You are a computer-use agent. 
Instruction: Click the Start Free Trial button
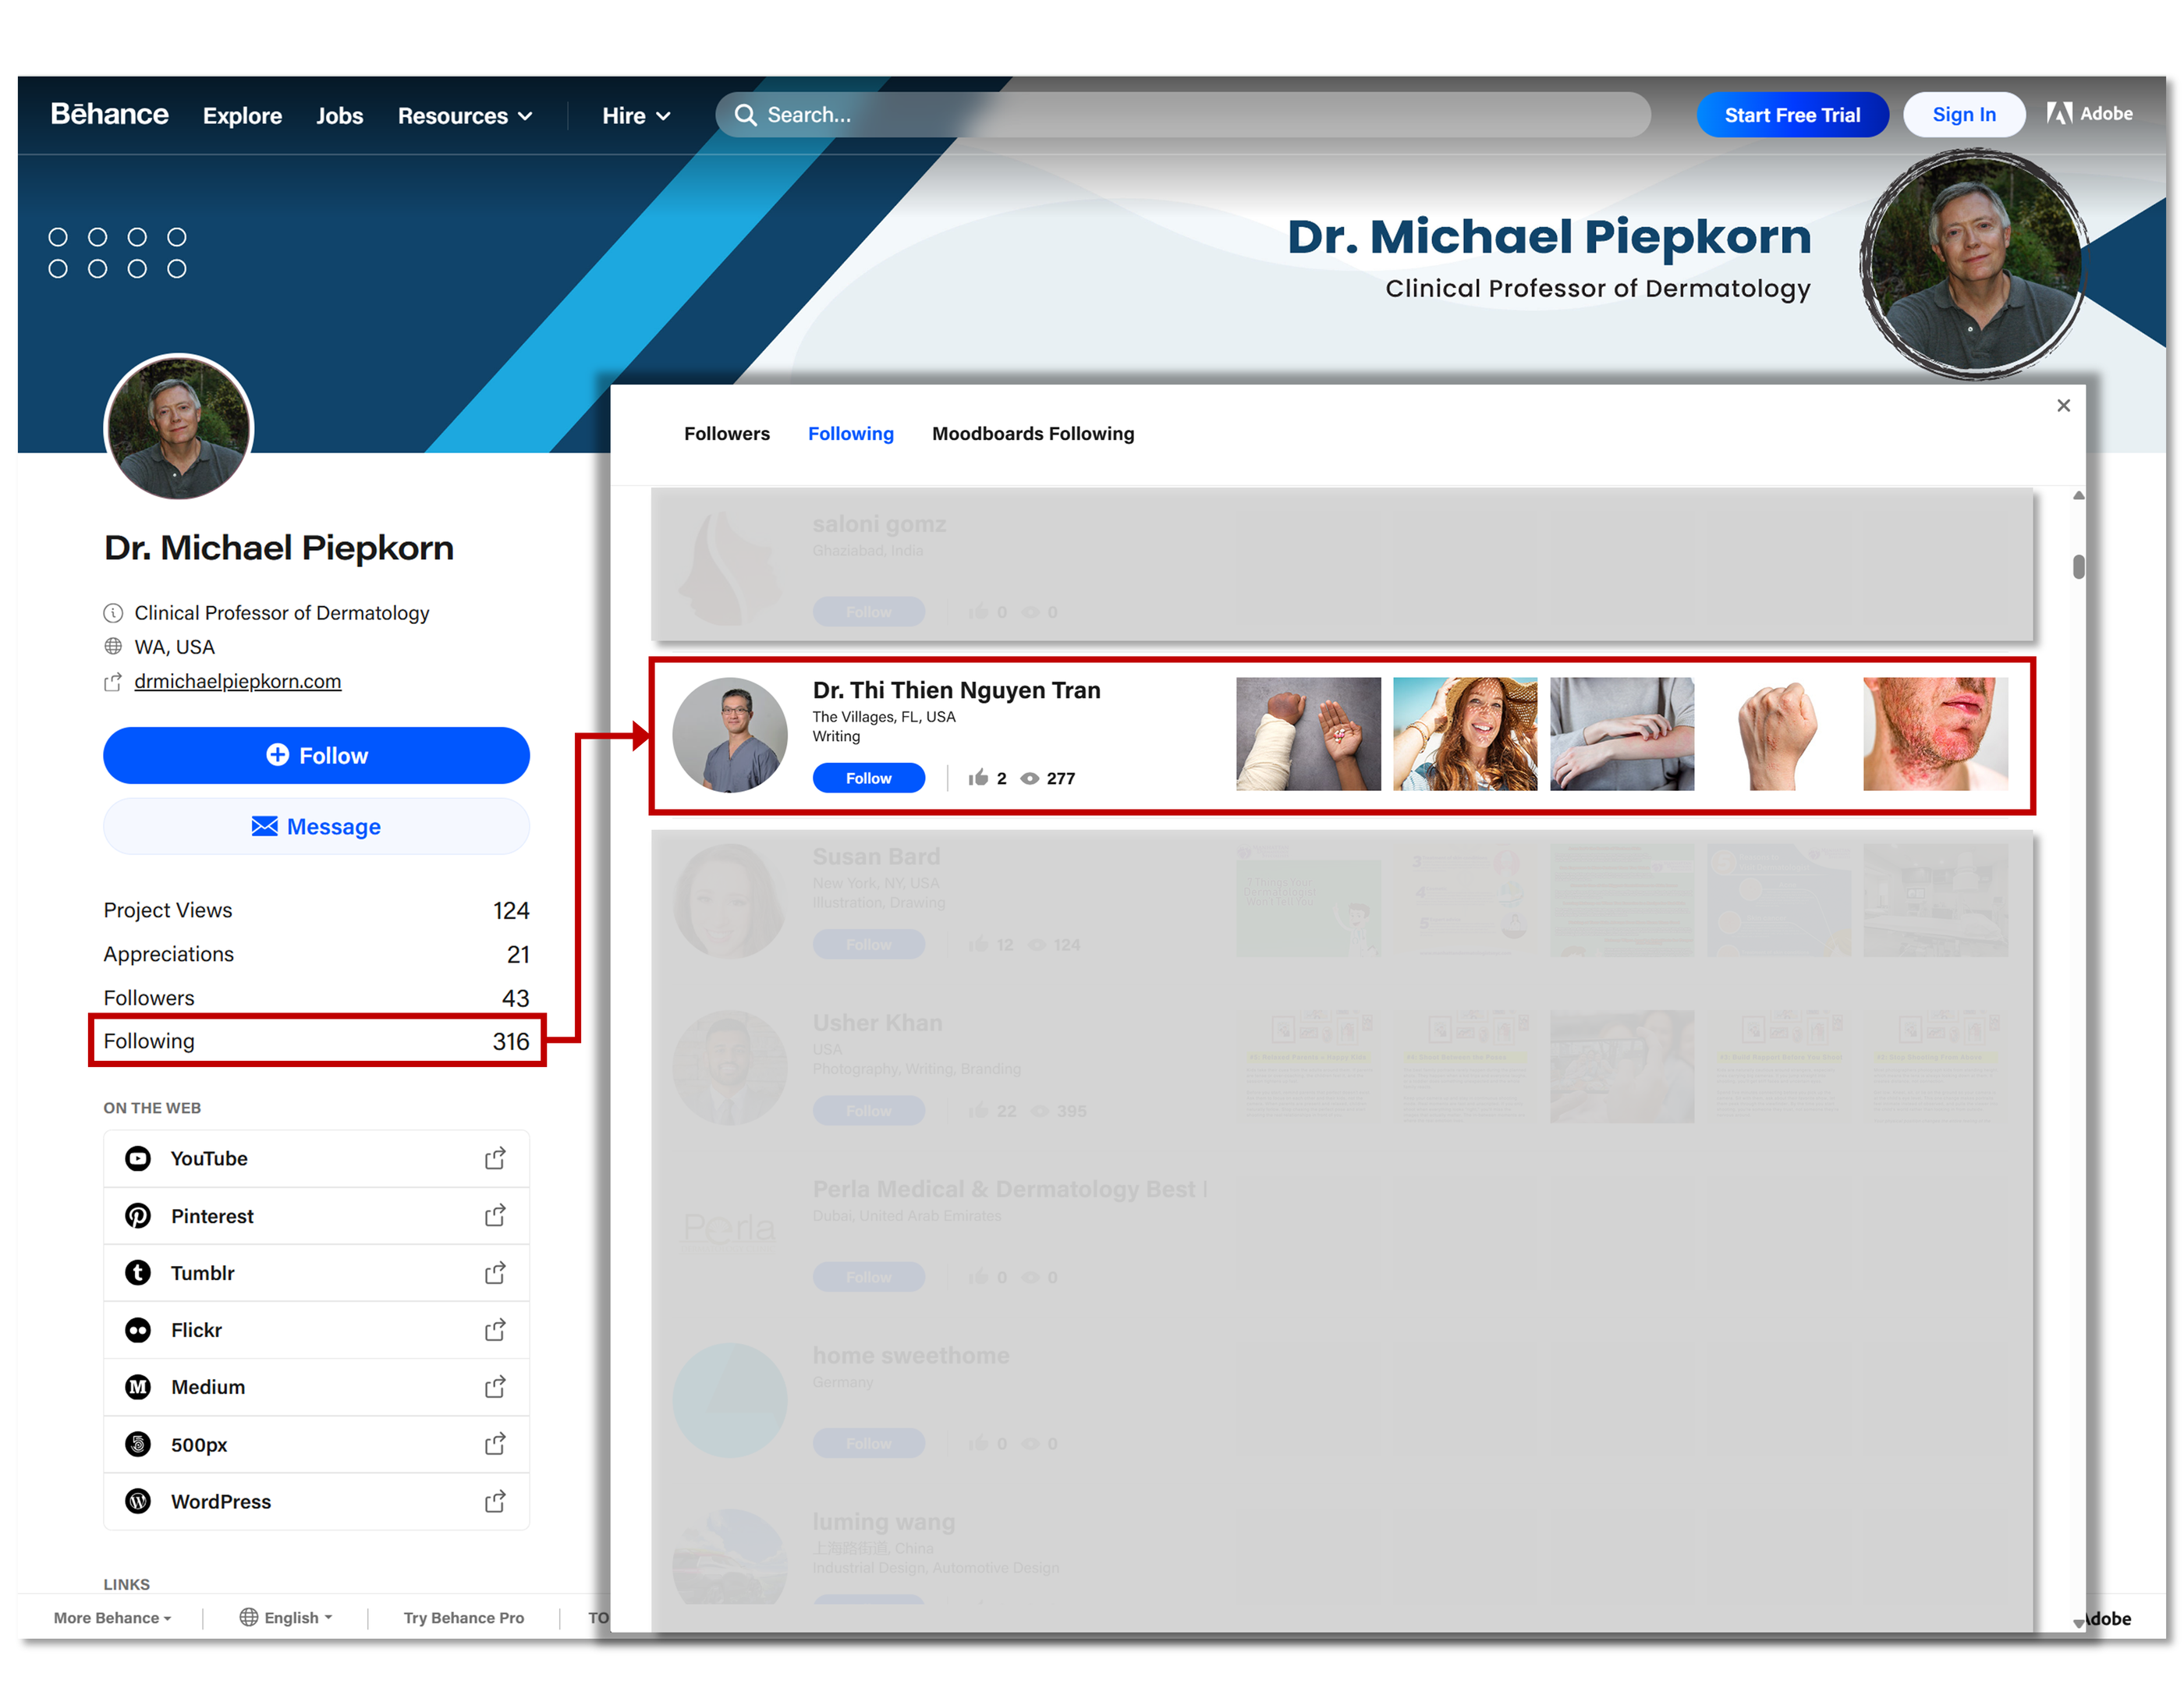pos(1792,115)
